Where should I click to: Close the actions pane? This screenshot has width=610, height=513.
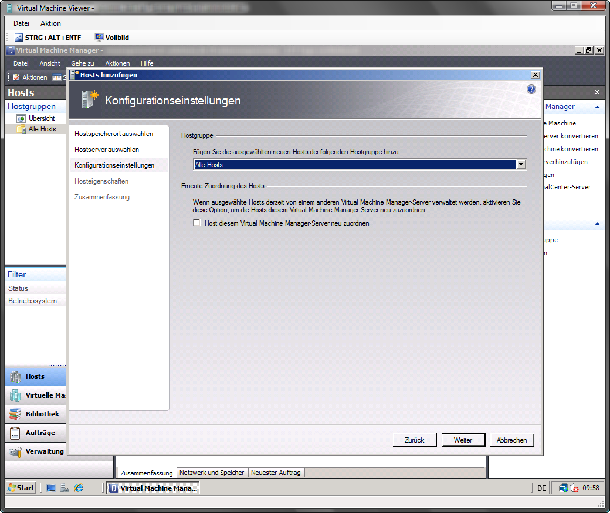(x=597, y=93)
